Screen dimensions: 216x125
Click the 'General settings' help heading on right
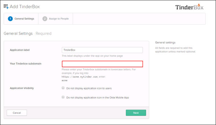point(165,43)
